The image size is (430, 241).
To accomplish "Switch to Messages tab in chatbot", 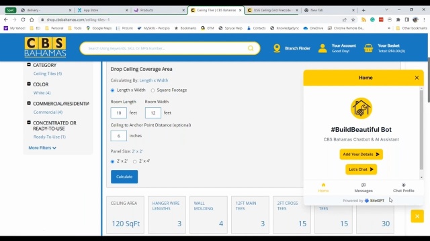I will 363,187.
